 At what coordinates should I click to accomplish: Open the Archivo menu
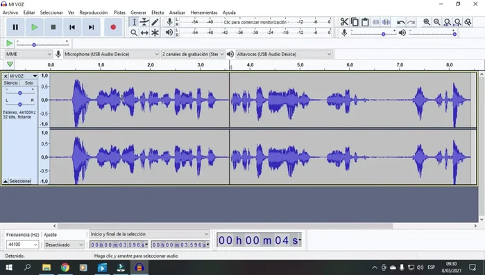click(x=10, y=12)
